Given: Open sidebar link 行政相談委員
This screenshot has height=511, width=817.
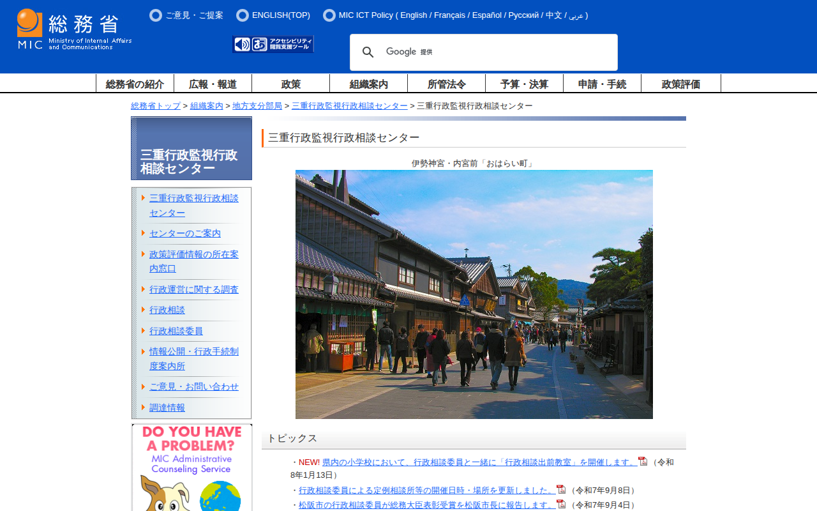Looking at the screenshot, I should point(176,331).
